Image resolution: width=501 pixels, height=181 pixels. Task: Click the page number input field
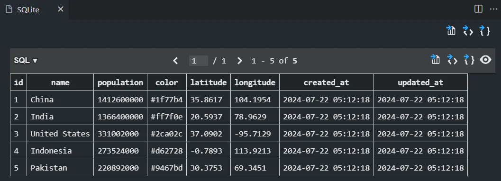click(199, 61)
